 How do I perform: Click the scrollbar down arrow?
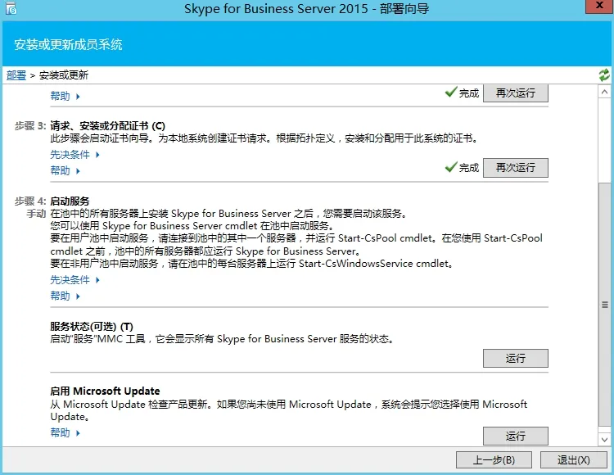605,441
